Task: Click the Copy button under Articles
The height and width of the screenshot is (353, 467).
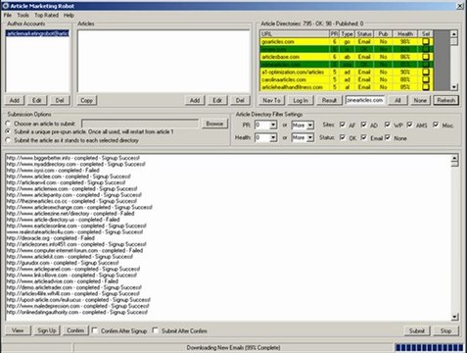Action: [87, 100]
